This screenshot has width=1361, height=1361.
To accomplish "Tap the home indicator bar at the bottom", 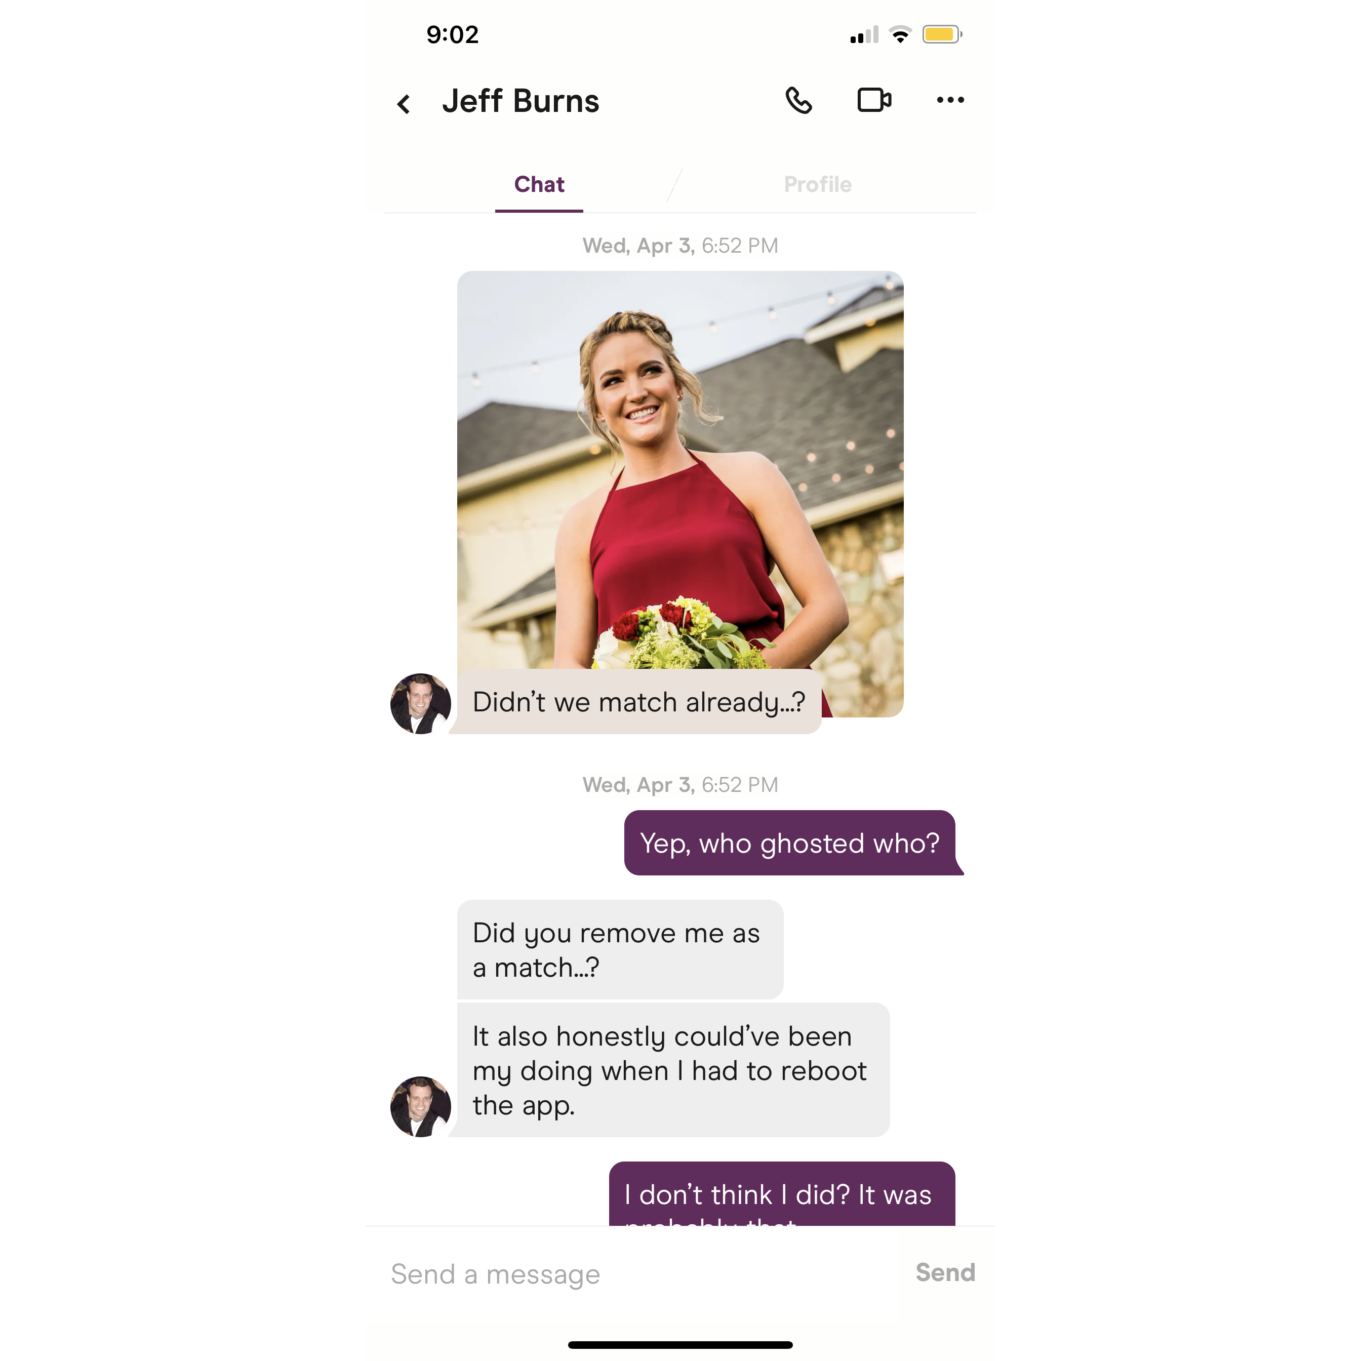I will tap(680, 1345).
